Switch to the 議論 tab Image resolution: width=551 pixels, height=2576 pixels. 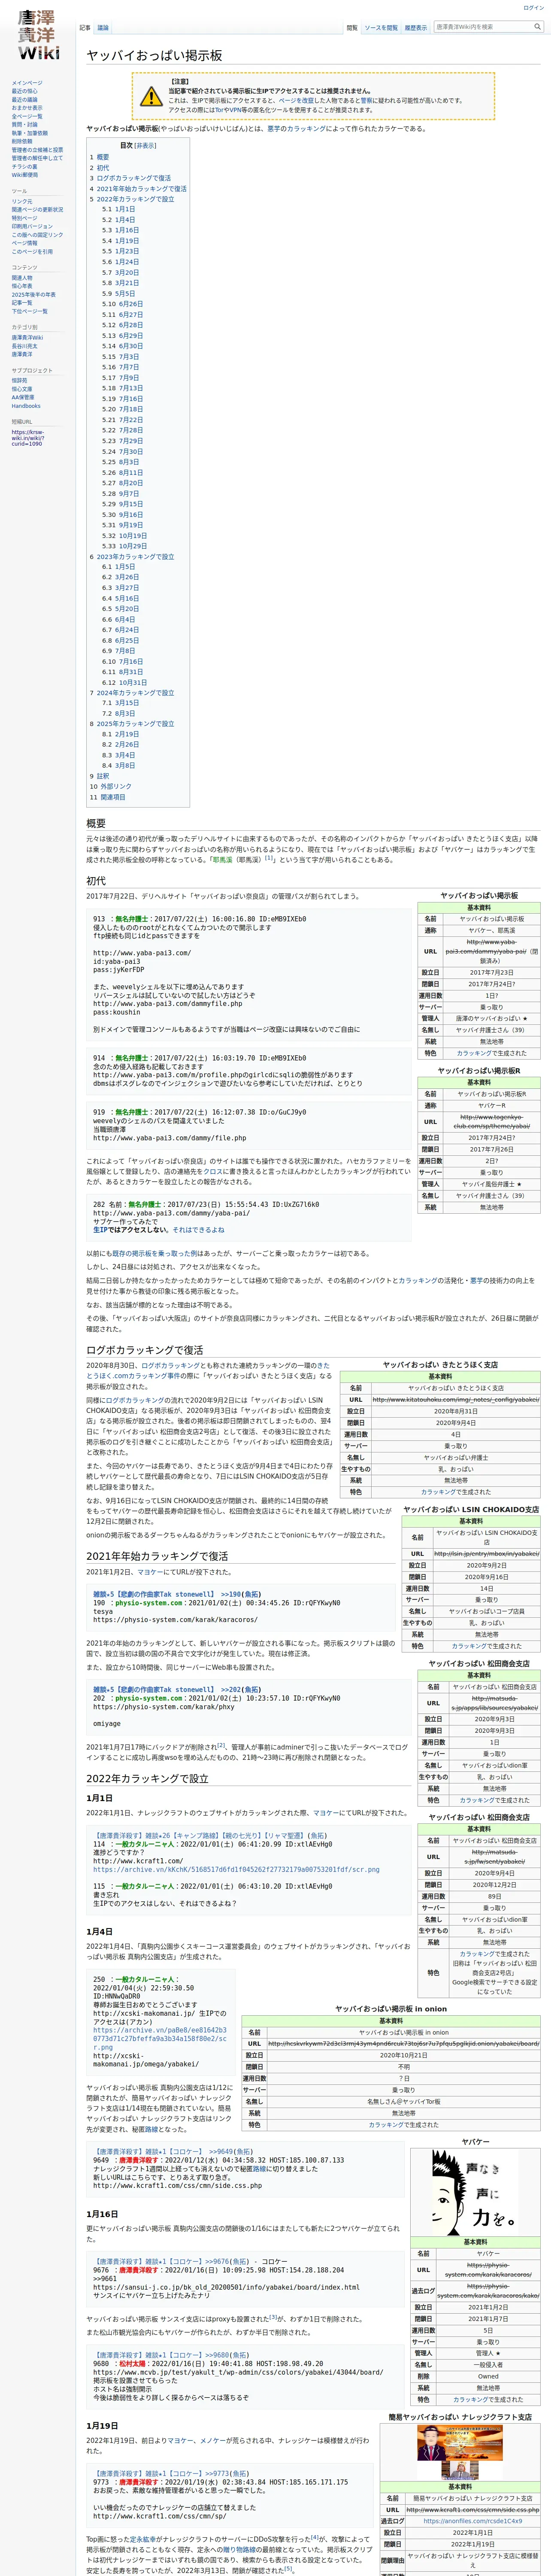(103, 28)
